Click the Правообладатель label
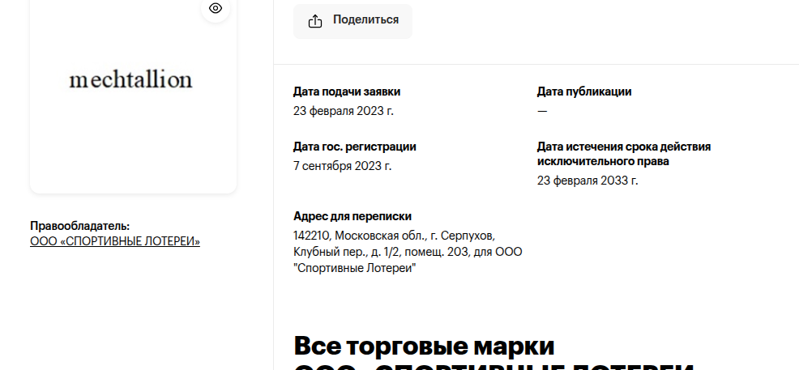 pyautogui.click(x=79, y=226)
